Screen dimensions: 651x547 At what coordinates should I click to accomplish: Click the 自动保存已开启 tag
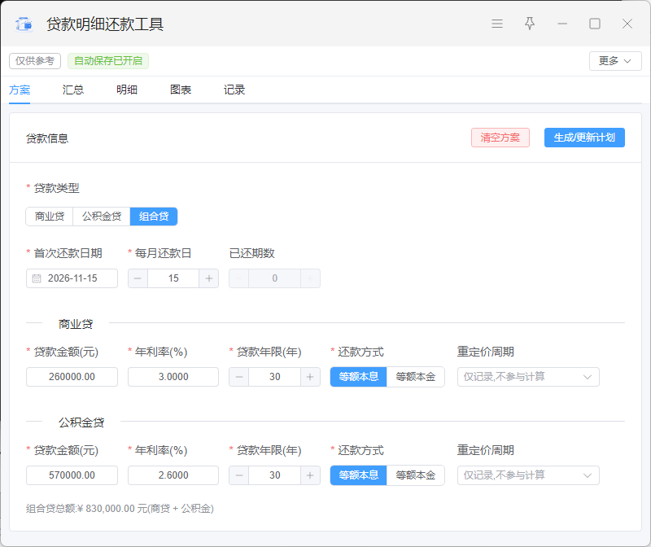tap(108, 61)
